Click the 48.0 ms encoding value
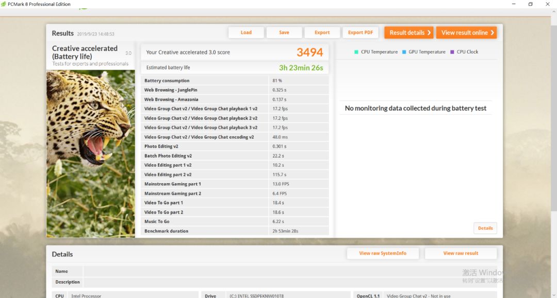557x298 pixels. coord(280,137)
